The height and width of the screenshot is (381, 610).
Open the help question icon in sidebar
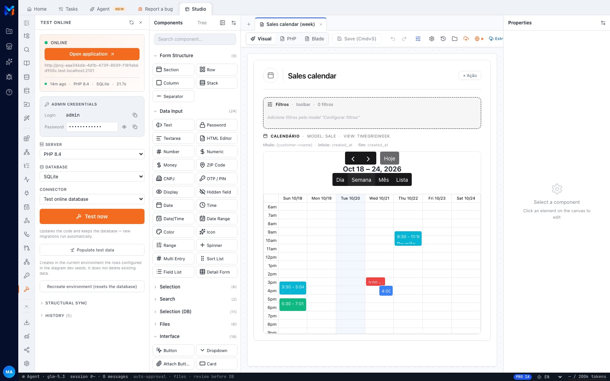tap(9, 92)
